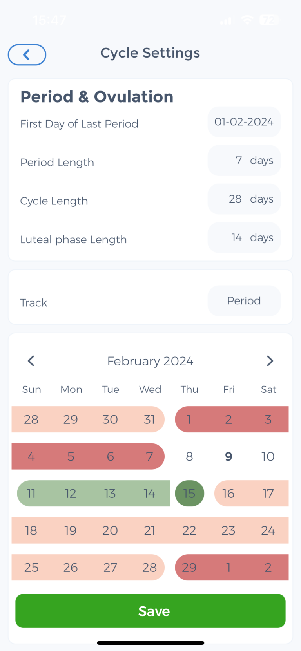Select January 28 in the calendar
Image resolution: width=301 pixels, height=651 pixels.
point(31,420)
